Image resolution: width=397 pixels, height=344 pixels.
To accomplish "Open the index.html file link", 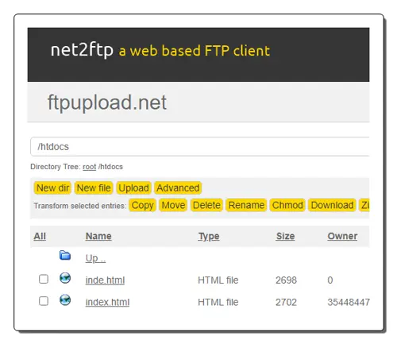I will [107, 302].
